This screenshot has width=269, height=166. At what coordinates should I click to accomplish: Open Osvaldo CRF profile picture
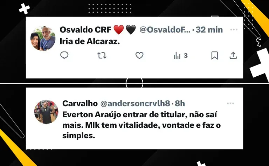click(43, 39)
